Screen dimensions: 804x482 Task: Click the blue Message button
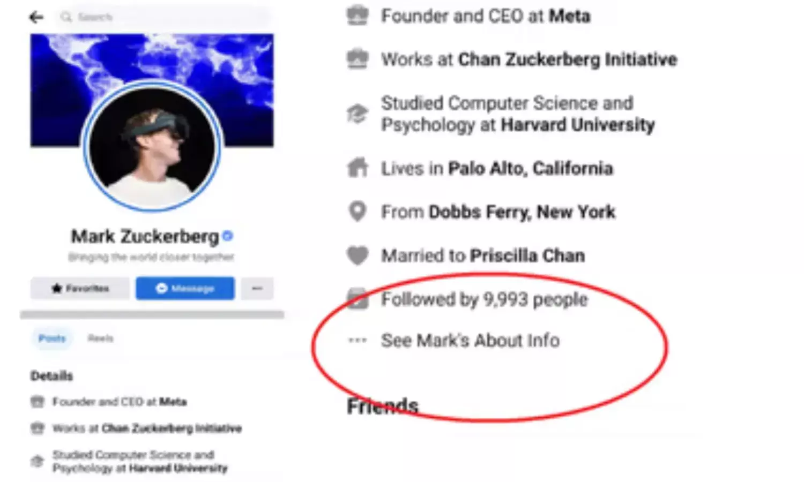tap(185, 288)
